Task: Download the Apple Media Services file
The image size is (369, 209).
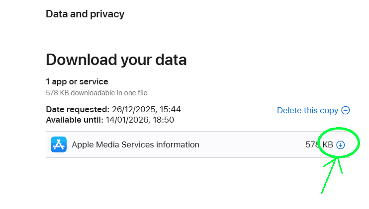Action: pyautogui.click(x=341, y=145)
